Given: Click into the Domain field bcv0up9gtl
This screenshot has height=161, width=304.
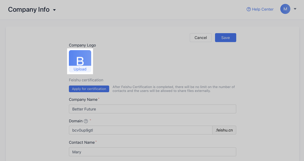Looking at the screenshot, I should tap(141, 130).
